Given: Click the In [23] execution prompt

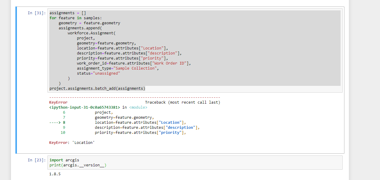Looking at the screenshot, I should [36, 160].
